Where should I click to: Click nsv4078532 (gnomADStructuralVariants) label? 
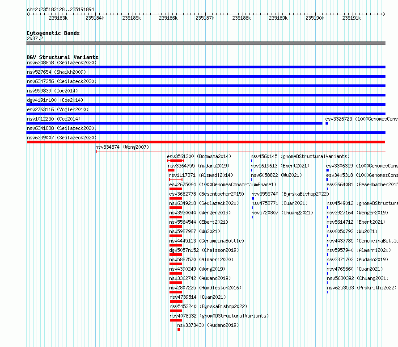[x=219, y=316]
